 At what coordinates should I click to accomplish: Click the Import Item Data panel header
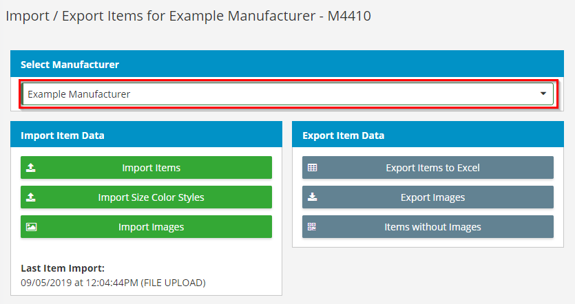pos(63,135)
